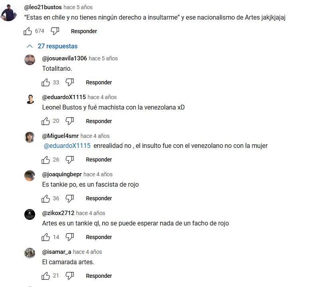Screen dimensions: 313x287
Task: Open @leo21bustos channel via username
Action: click(x=43, y=7)
